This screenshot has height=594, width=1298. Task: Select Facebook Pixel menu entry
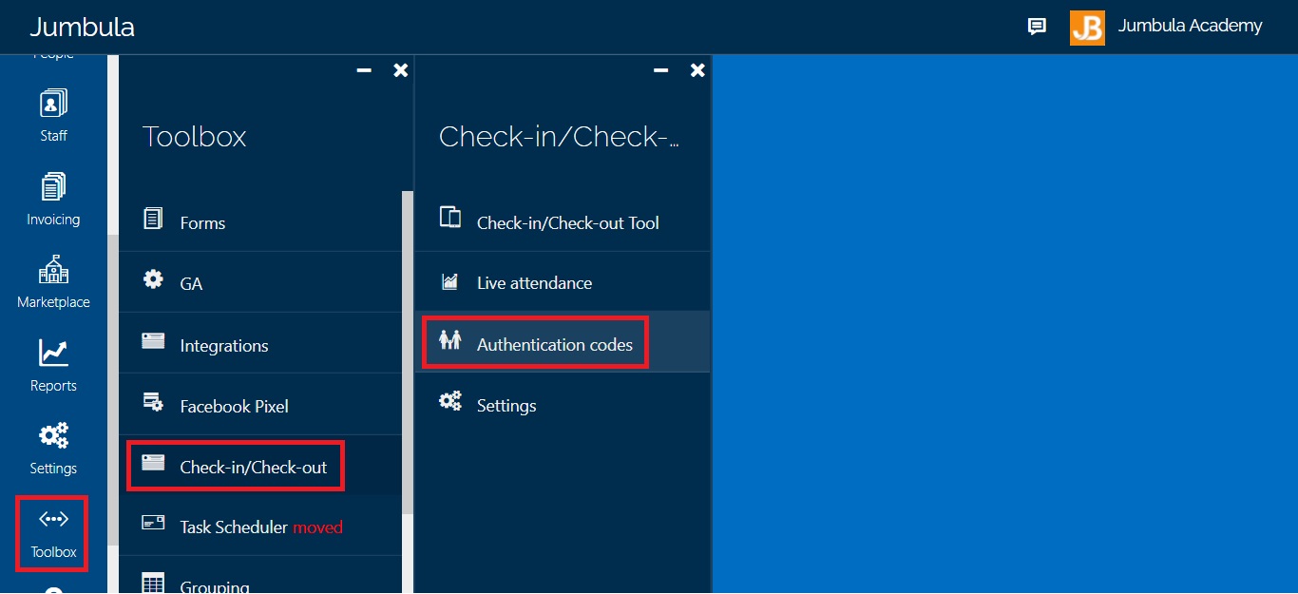(260, 404)
